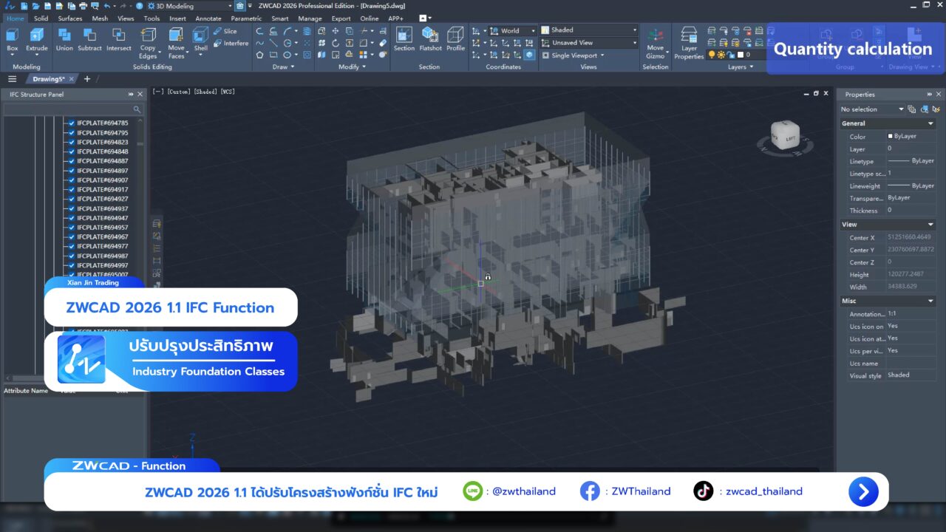The height and width of the screenshot is (532, 946).
Task: Switch to the Surfaces ribbon tab
Action: tap(70, 18)
